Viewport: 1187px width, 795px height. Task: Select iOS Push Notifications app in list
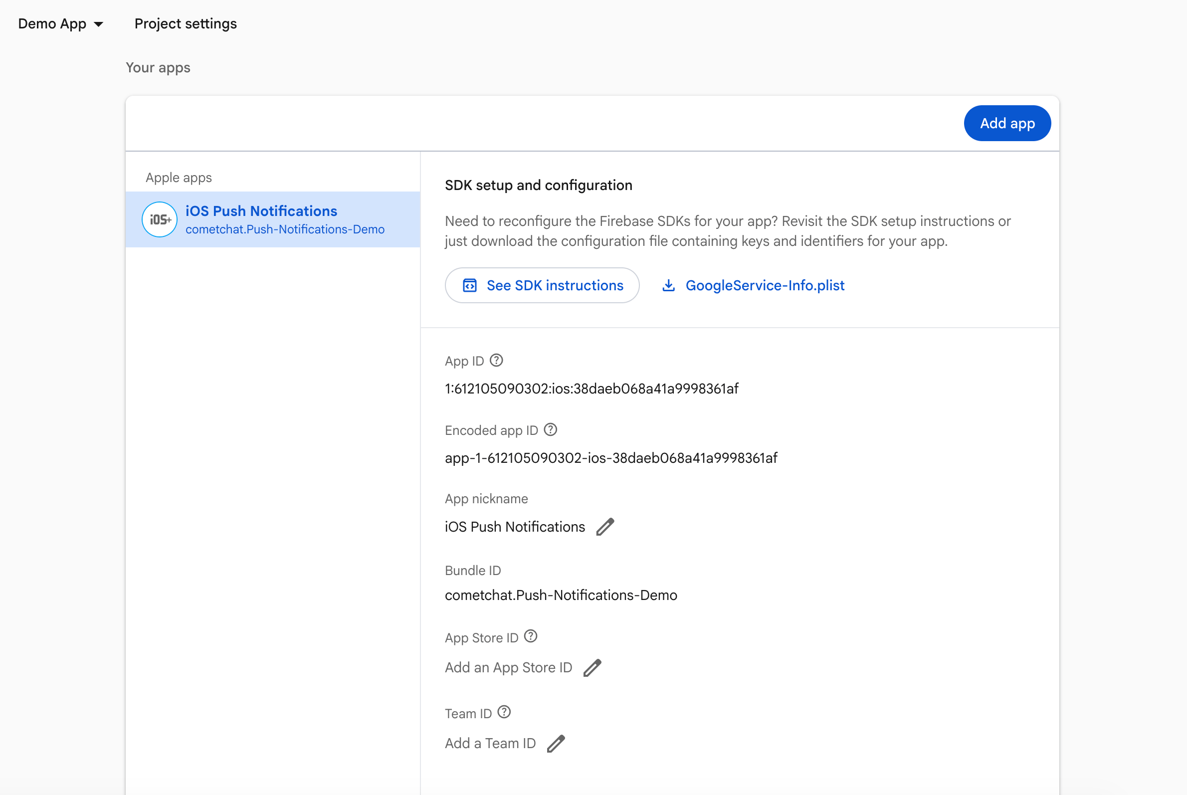(x=273, y=219)
